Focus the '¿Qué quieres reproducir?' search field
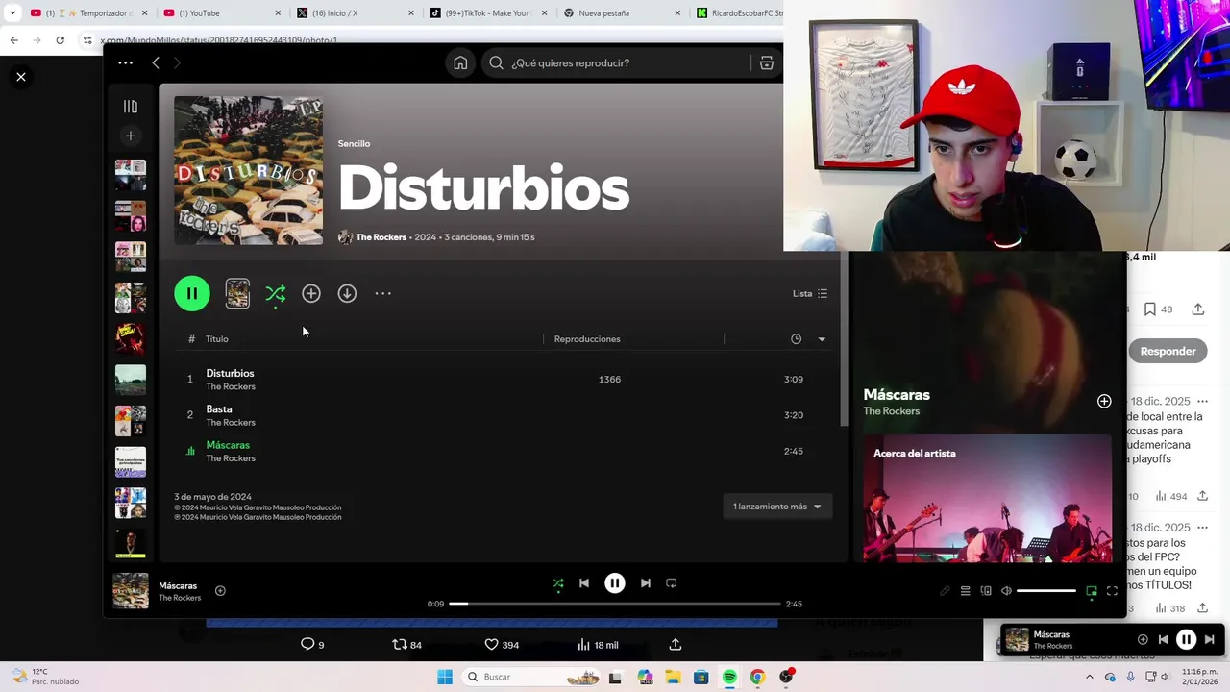 click(x=615, y=62)
